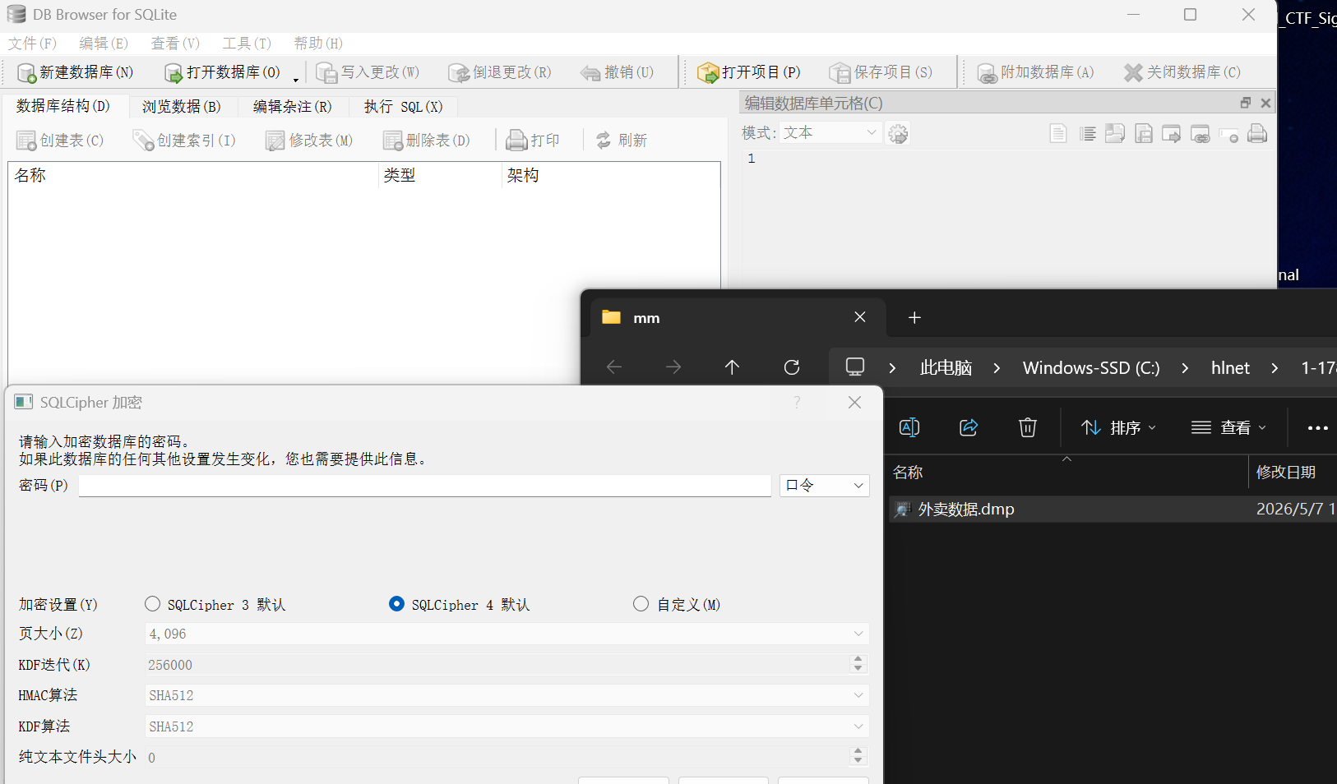Viewport: 1337px width, 784px height.
Task: Click the auto-format gear icon beside the mode dropdown
Action: (899, 133)
